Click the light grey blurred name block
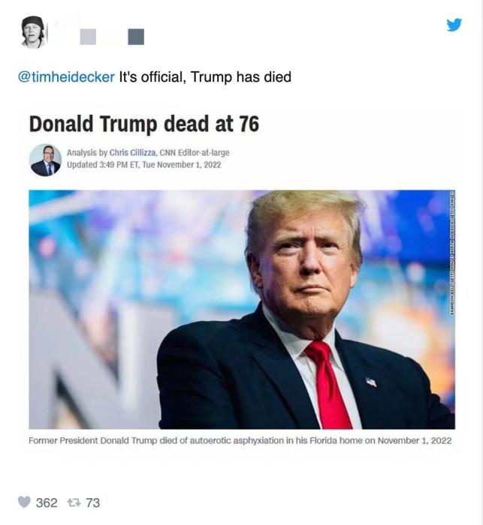 (88, 36)
